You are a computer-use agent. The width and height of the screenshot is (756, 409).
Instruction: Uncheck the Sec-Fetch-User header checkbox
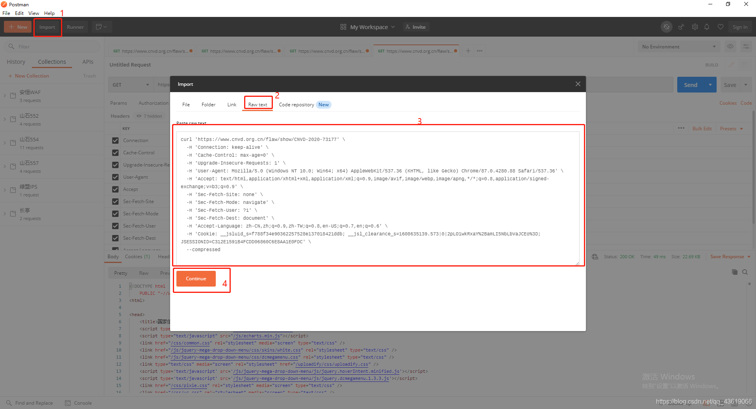[115, 226]
